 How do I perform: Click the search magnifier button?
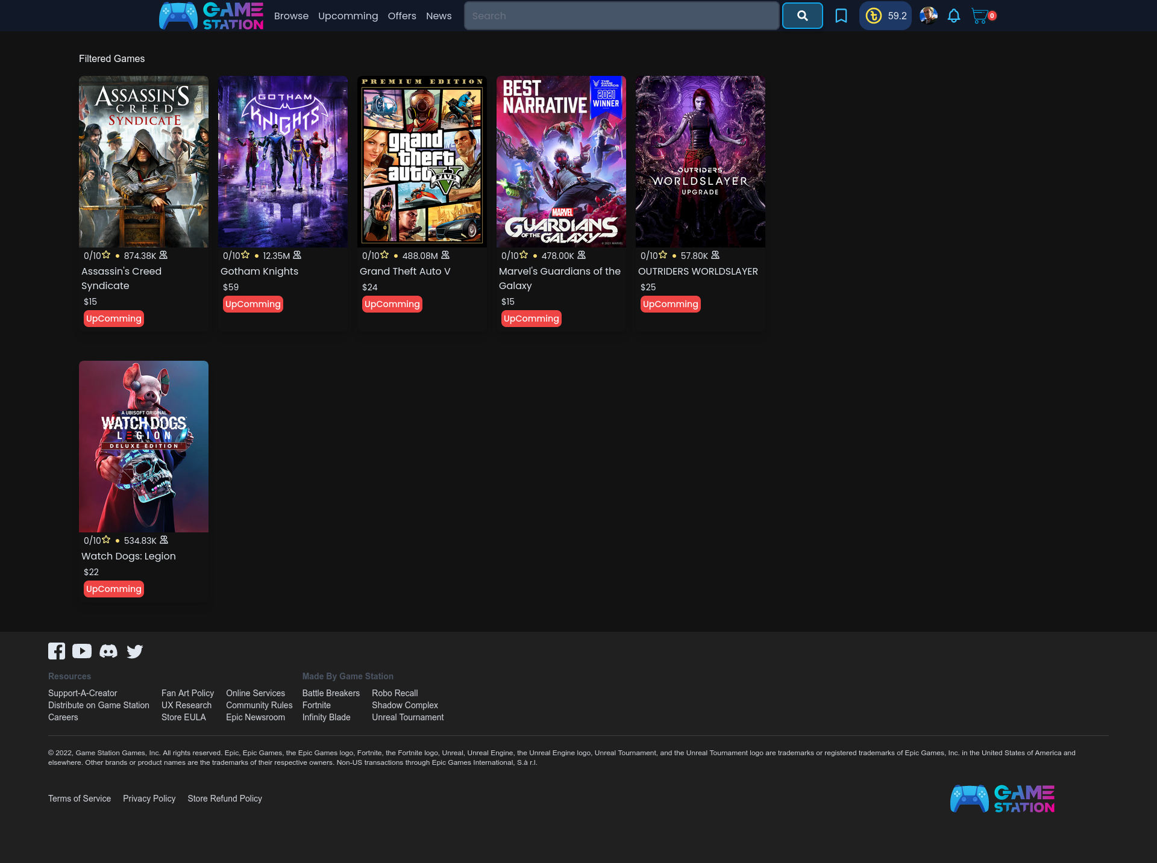pos(802,16)
